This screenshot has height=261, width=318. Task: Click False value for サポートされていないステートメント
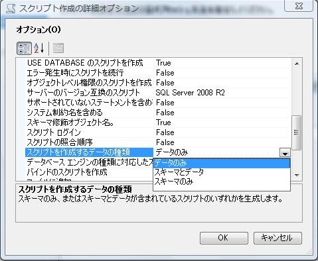165,103
